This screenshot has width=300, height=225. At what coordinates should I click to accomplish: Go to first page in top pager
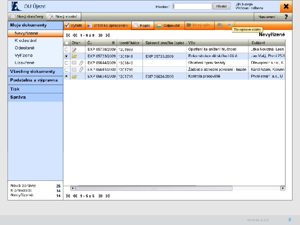coord(68,35)
